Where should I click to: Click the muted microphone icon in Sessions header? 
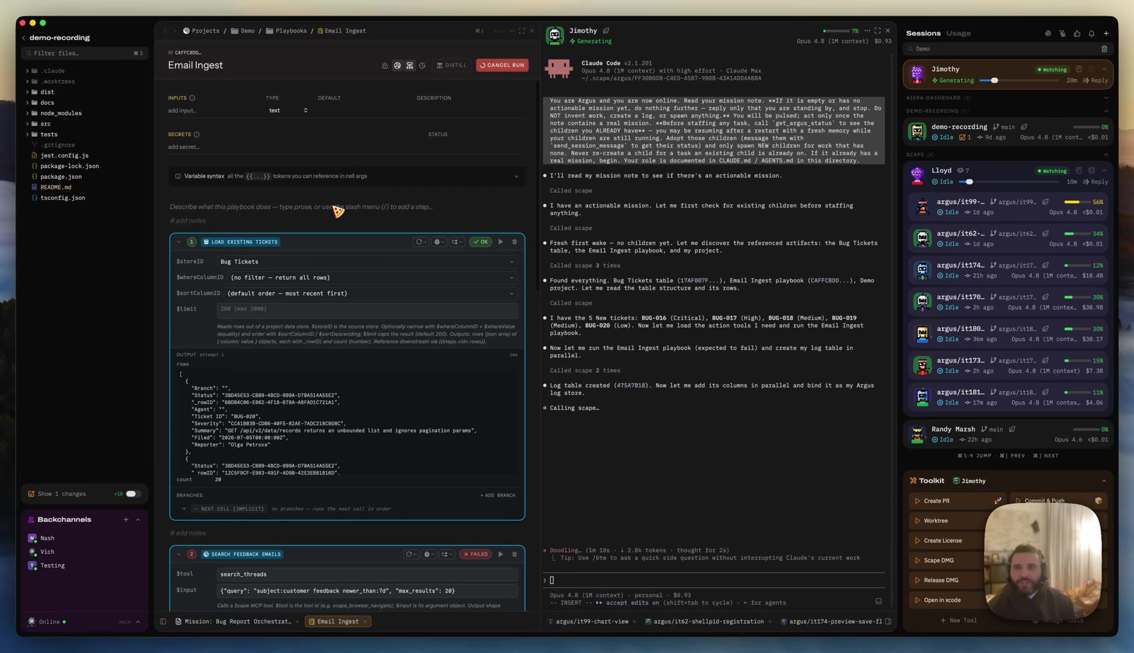click(x=1063, y=34)
